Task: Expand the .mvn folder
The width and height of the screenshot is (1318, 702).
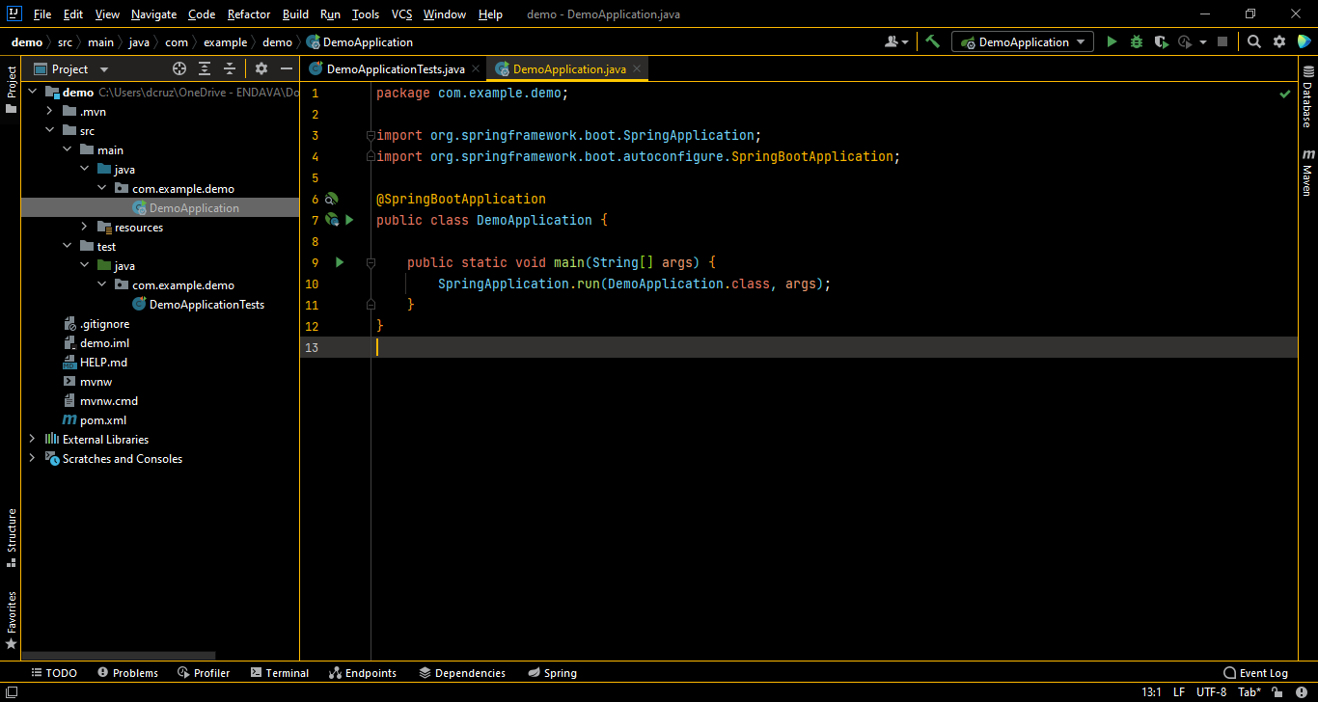Action: click(x=49, y=112)
